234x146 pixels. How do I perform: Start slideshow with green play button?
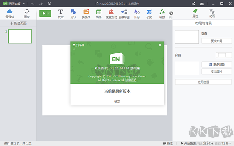(x=43, y=13)
